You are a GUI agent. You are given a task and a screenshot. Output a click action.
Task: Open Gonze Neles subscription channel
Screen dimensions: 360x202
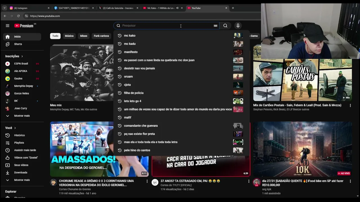(x=22, y=93)
